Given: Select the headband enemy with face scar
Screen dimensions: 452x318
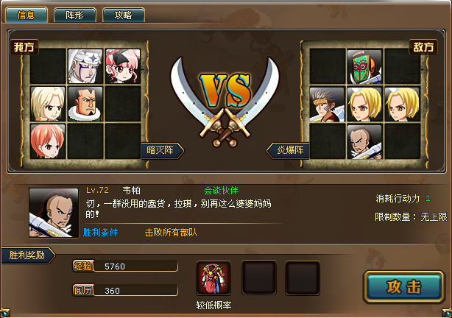Looking at the screenshot, I should coord(327,105).
